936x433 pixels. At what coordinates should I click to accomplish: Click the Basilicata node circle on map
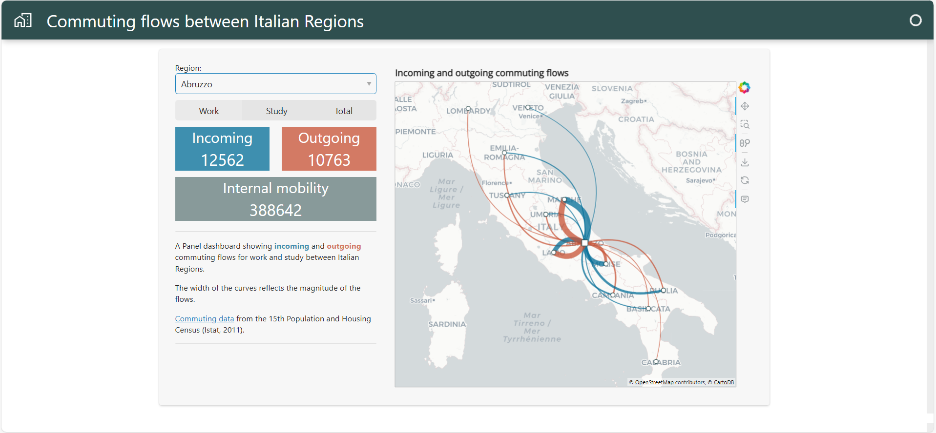[648, 308]
